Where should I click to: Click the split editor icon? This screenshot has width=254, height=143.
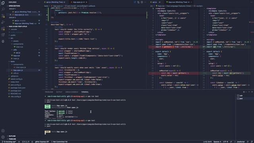coord(142,2)
